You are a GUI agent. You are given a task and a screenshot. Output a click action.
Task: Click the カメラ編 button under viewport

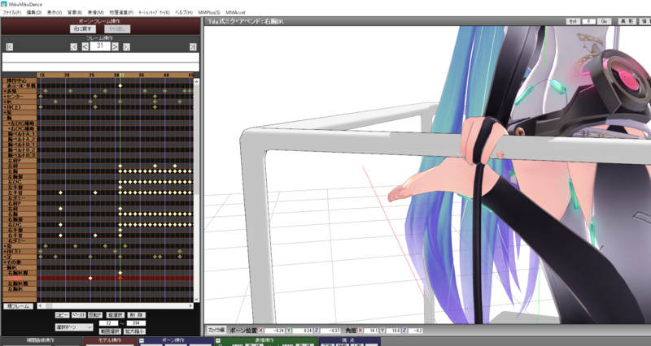coord(216,331)
